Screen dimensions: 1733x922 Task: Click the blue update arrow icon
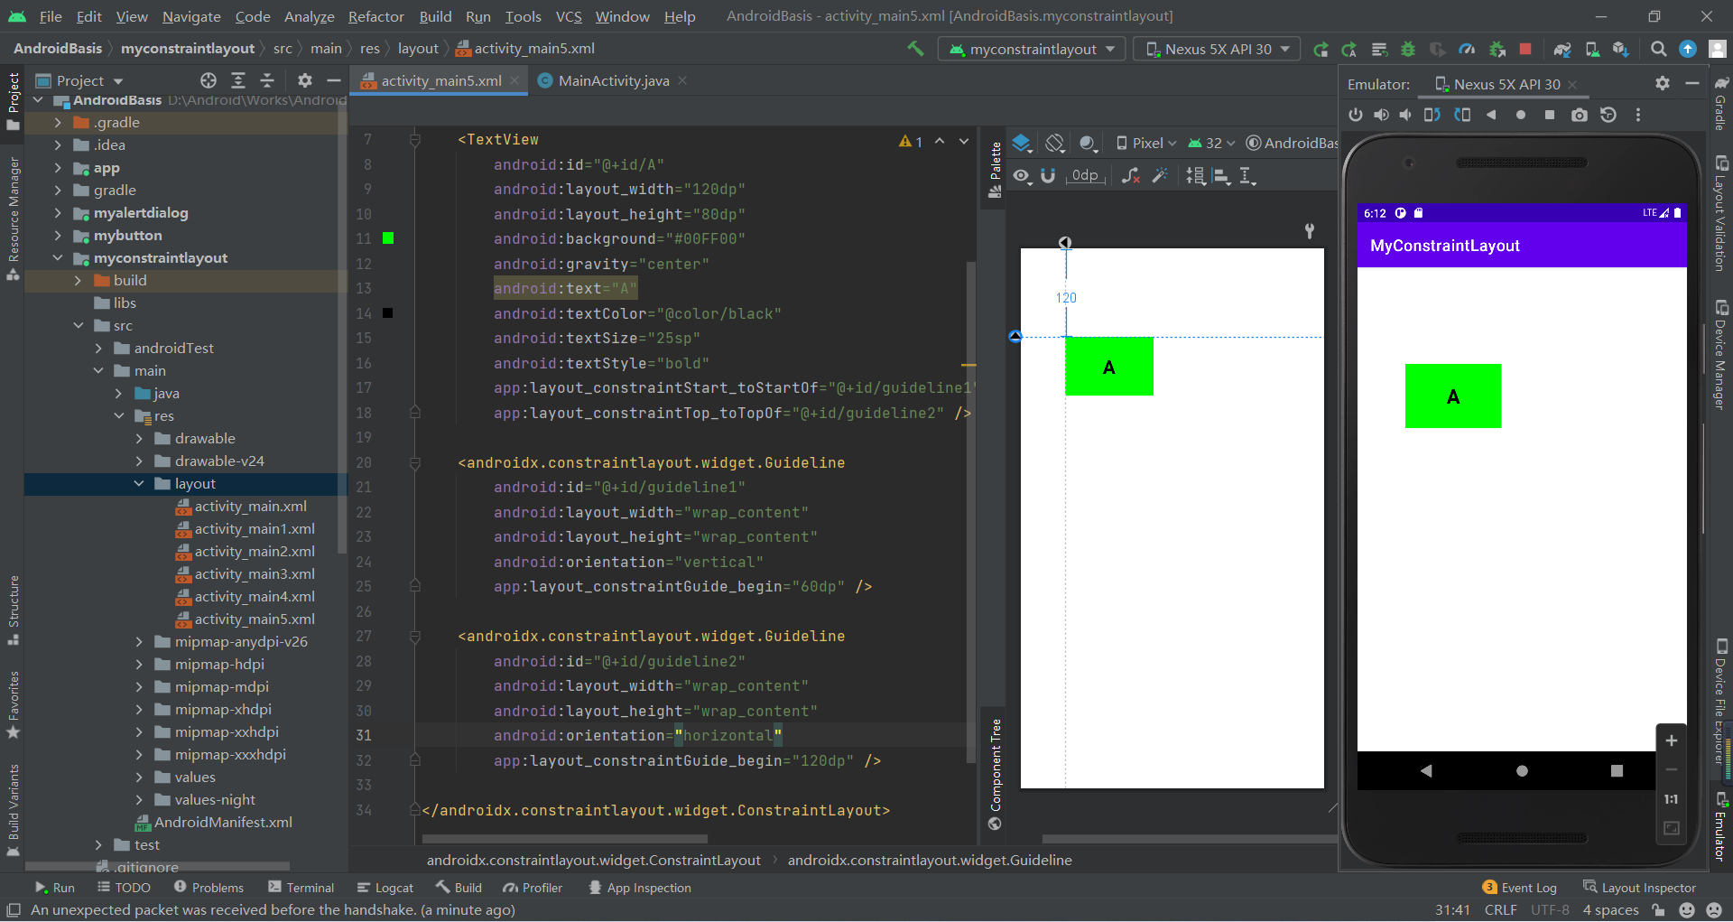click(x=1687, y=49)
